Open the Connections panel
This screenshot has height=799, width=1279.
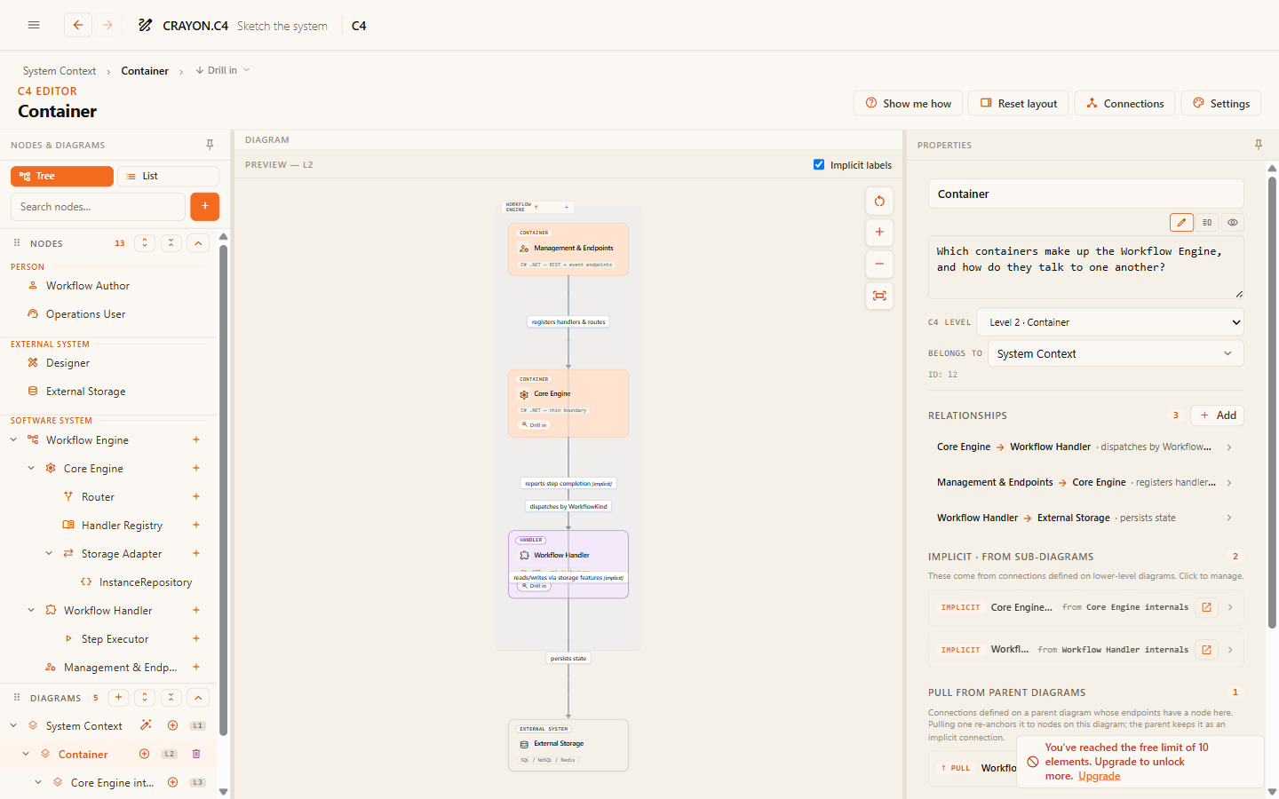[x=1124, y=103]
